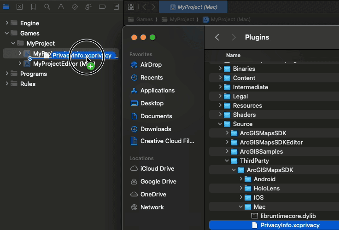Expand the ArcGISSamples folder
This screenshot has height=230, width=339.
click(x=227, y=151)
